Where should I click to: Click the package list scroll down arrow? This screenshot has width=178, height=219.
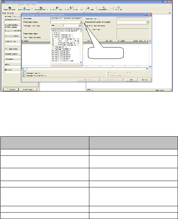click(81, 62)
